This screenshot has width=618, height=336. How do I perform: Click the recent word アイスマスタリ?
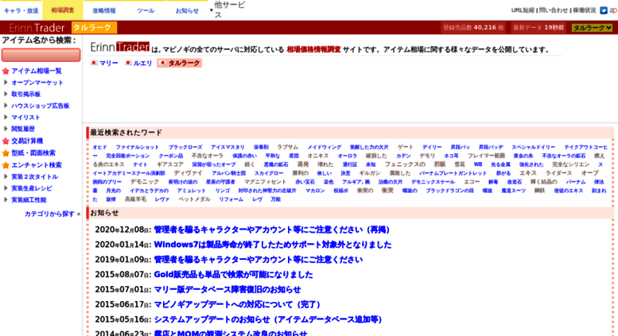tap(227, 147)
